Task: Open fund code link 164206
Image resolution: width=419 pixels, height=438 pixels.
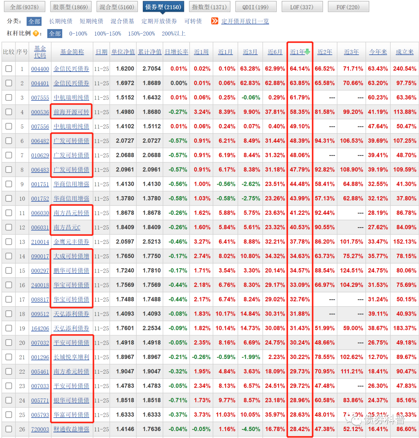Action: [x=40, y=329]
